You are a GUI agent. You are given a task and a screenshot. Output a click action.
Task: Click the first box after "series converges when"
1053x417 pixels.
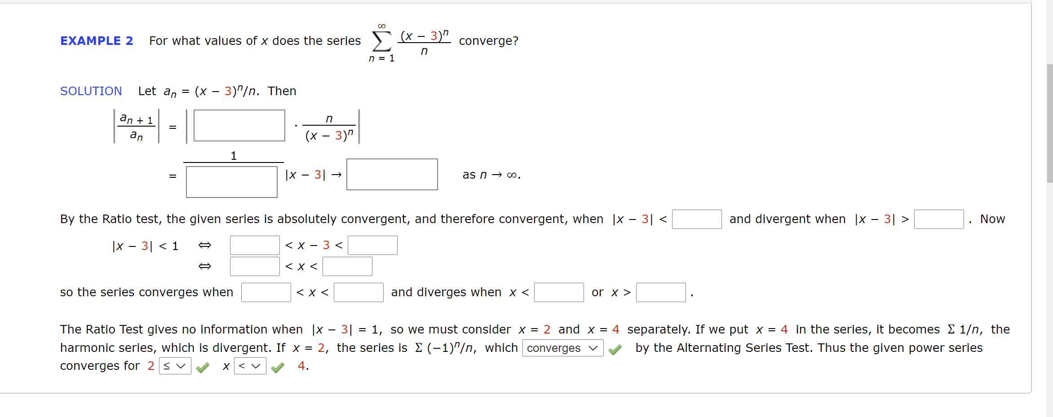(266, 293)
